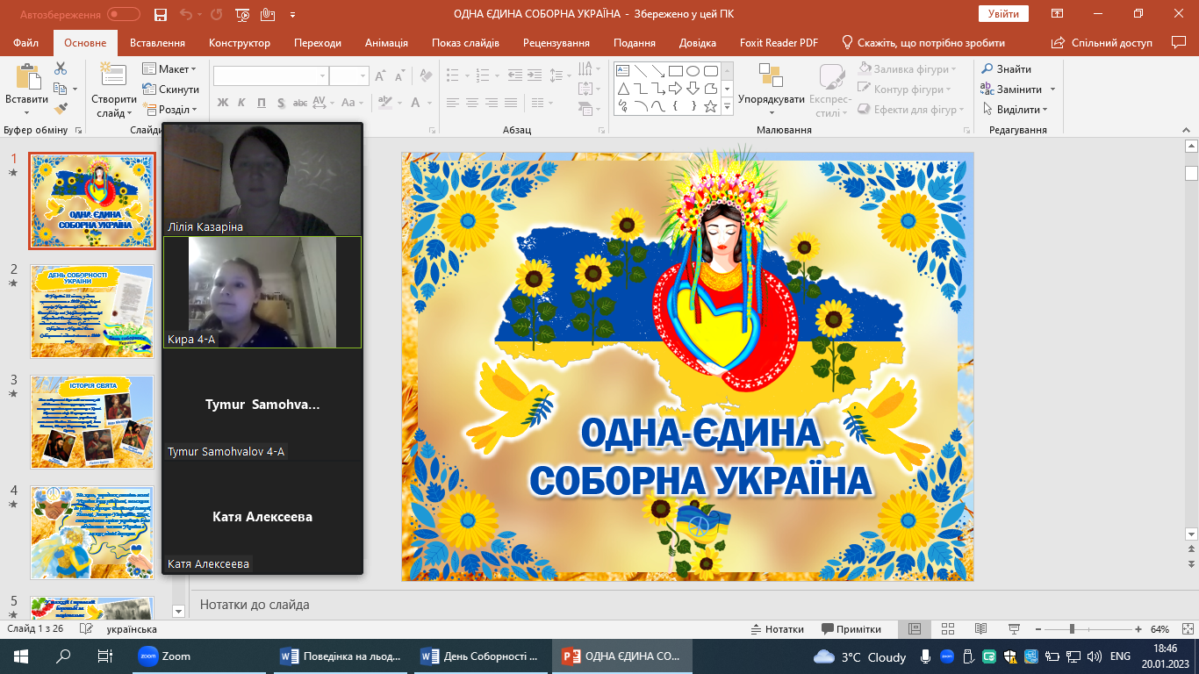1199x674 pixels.
Task: Click Increase font size icon
Action: [380, 76]
